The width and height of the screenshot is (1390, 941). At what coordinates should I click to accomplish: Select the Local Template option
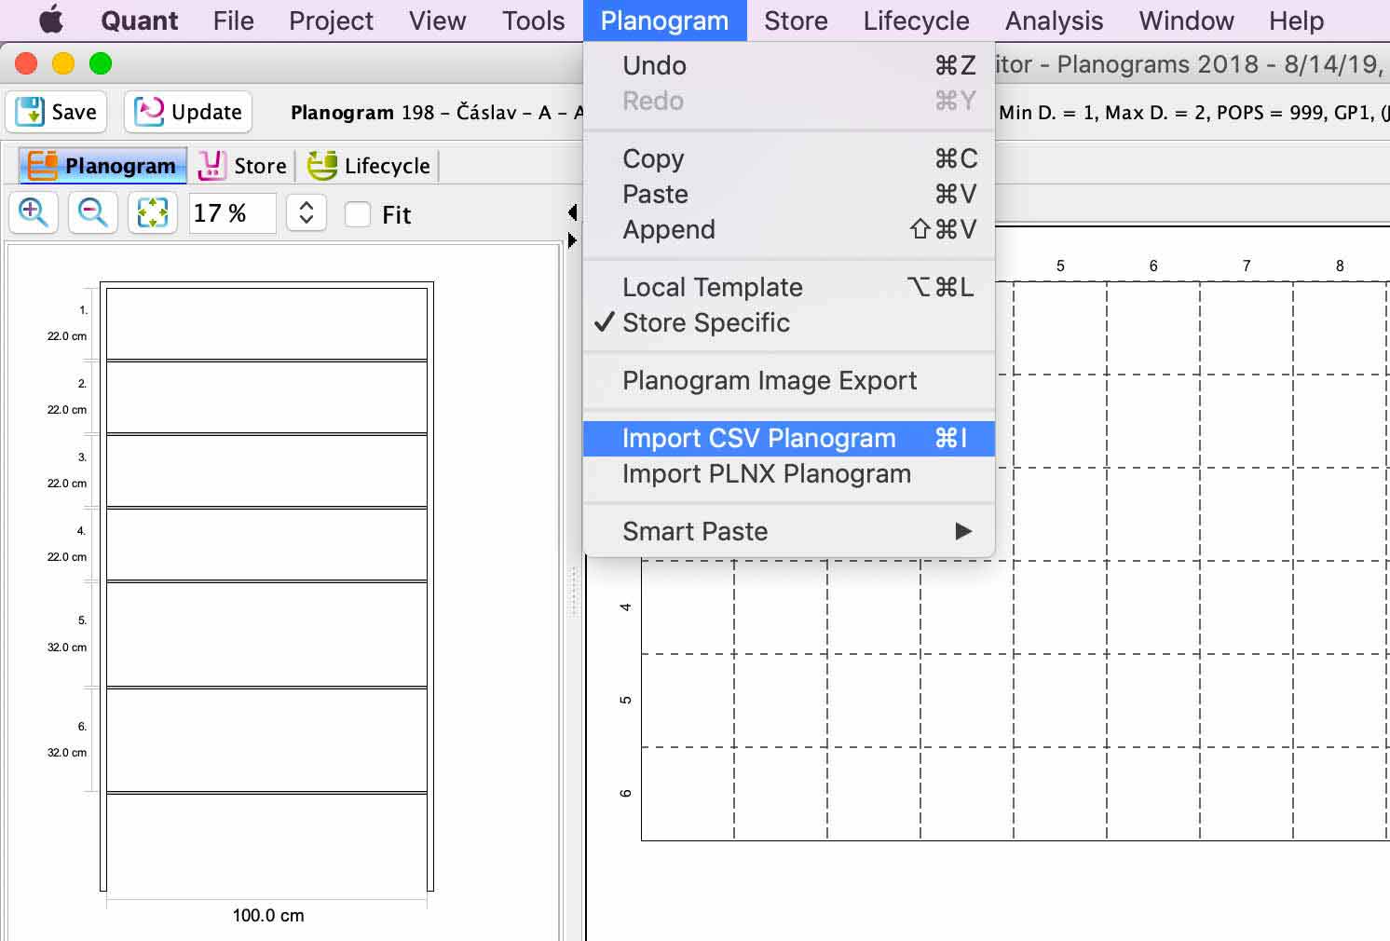712,287
